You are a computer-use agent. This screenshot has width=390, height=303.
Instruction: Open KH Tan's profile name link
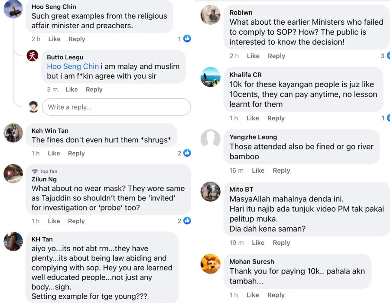coord(42,239)
